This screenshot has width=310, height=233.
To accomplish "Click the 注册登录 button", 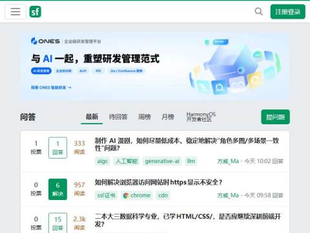I will (x=288, y=12).
